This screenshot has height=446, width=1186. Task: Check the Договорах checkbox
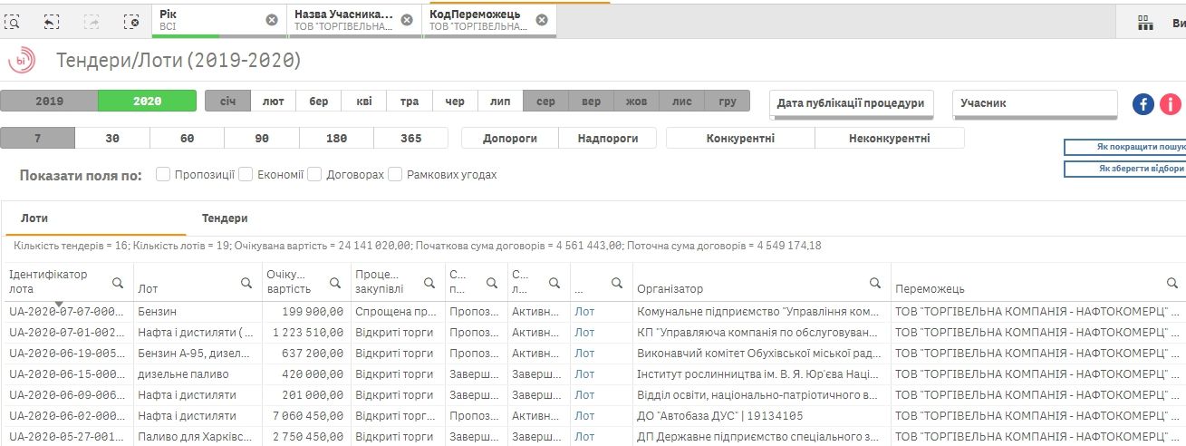(314, 174)
